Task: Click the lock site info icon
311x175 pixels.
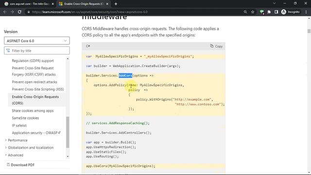Action: (29, 12)
